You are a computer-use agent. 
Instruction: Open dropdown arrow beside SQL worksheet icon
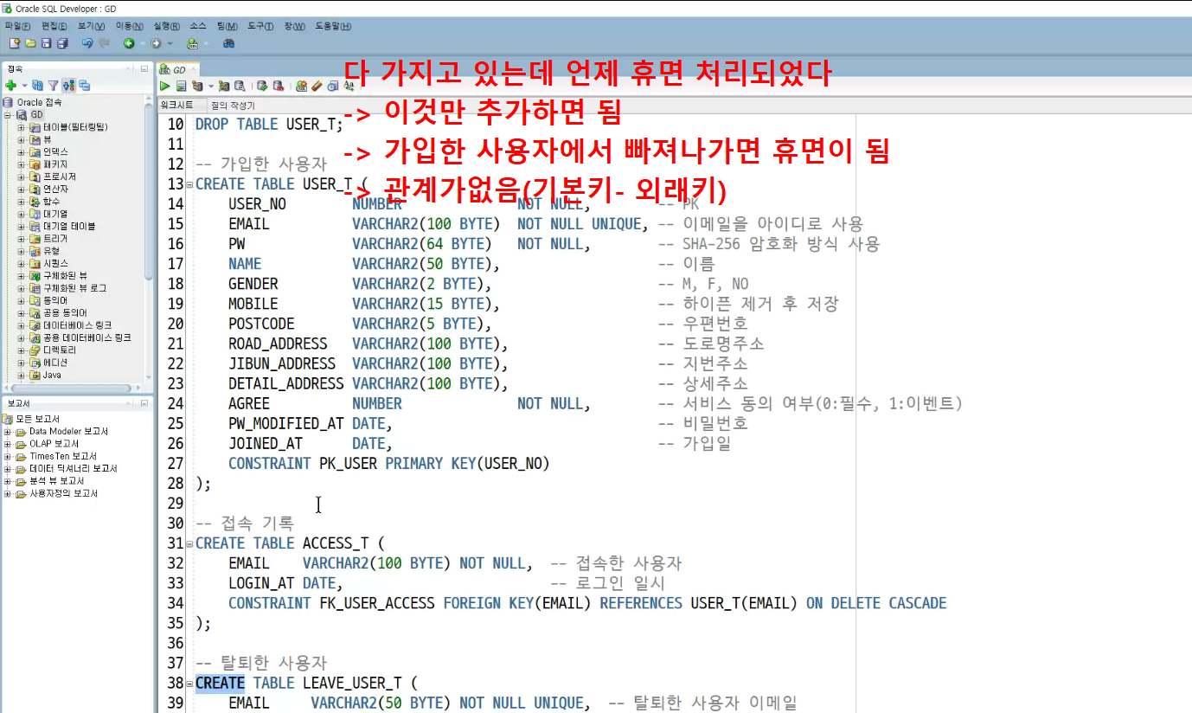[x=206, y=43]
